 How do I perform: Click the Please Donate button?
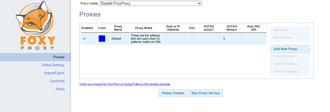click(173, 93)
